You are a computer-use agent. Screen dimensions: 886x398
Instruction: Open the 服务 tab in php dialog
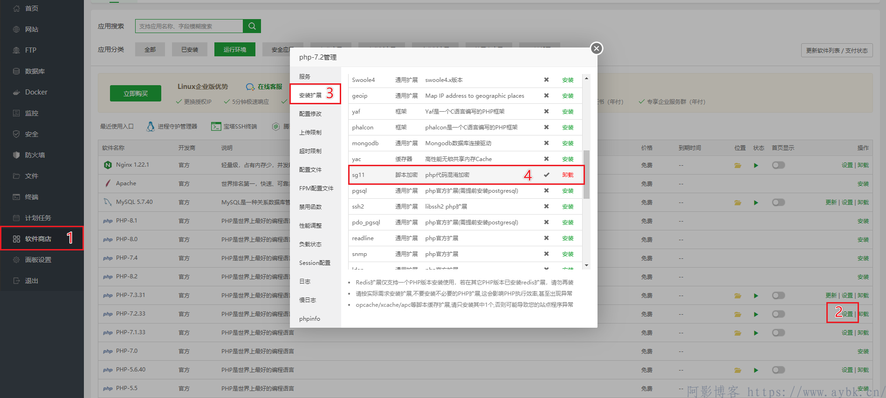click(315, 76)
